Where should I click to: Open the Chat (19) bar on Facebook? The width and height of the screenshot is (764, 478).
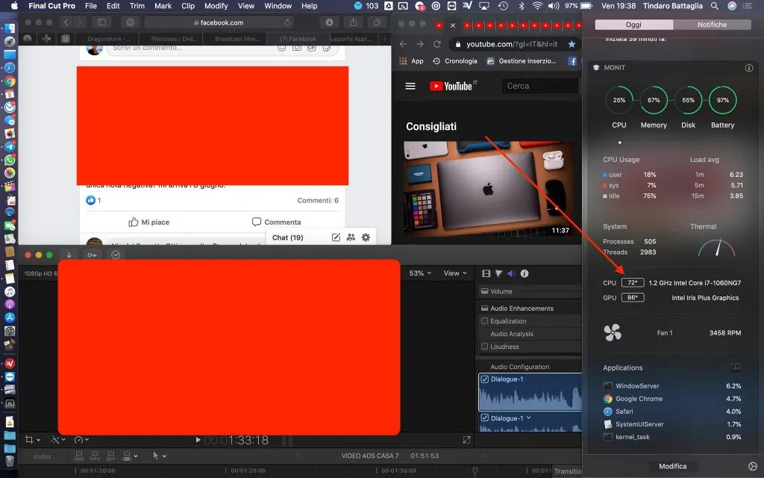pos(287,238)
